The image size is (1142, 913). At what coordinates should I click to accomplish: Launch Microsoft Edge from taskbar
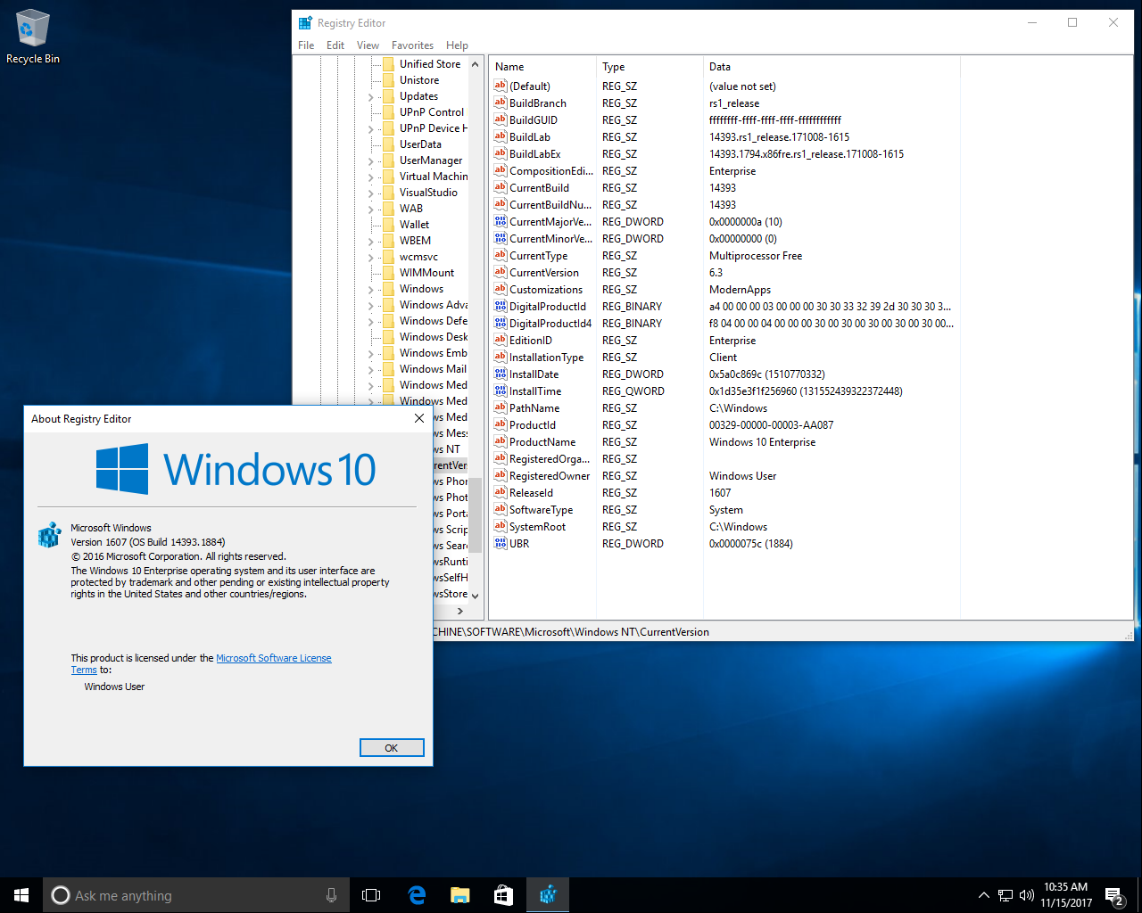click(x=417, y=895)
